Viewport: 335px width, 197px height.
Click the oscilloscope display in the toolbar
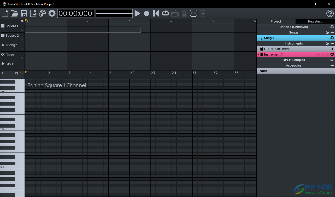(114, 13)
